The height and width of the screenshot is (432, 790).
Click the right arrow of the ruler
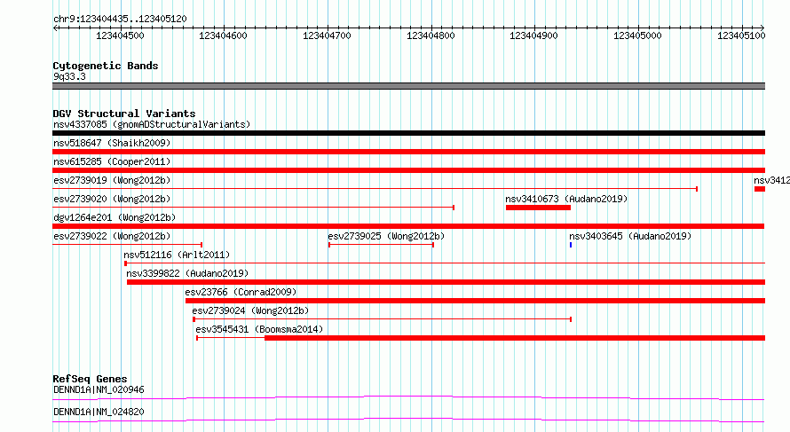click(762, 27)
